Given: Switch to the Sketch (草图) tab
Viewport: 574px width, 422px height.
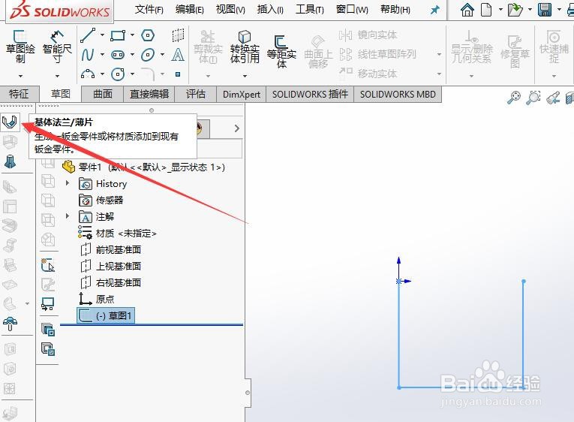Looking at the screenshot, I should [x=61, y=94].
